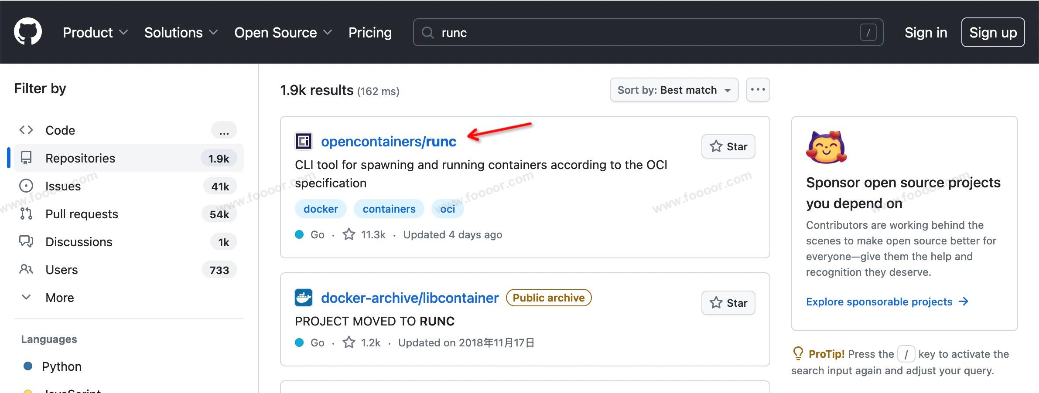Screen dimensions: 1039x393
Task: Click the docker-archive whale avatar icon
Action: click(x=303, y=298)
